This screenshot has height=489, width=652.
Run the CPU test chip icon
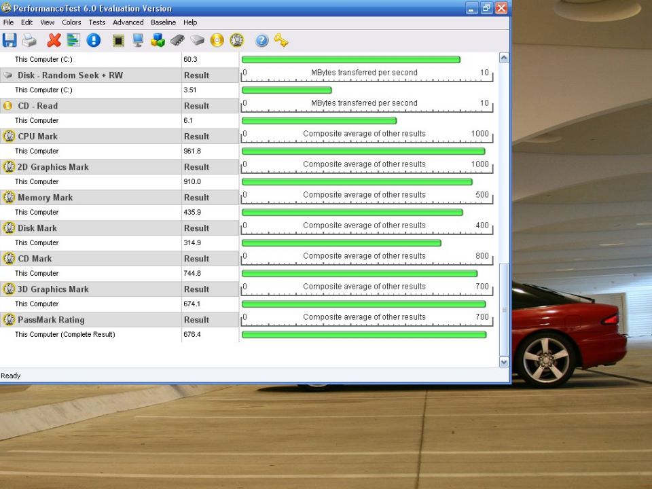[118, 40]
